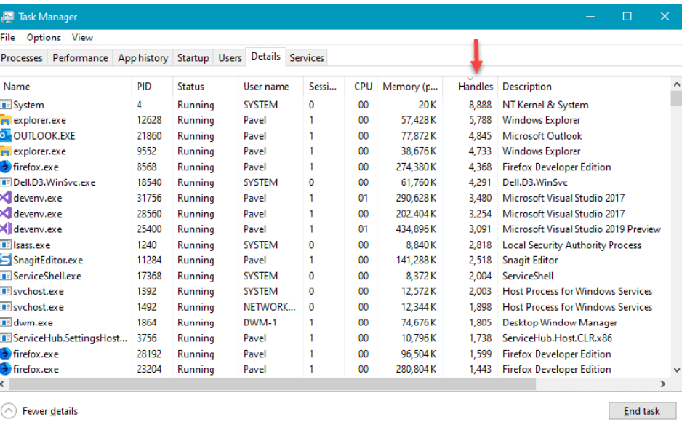Sort by the Session column header
This screenshot has height=425, width=682.
(324, 87)
